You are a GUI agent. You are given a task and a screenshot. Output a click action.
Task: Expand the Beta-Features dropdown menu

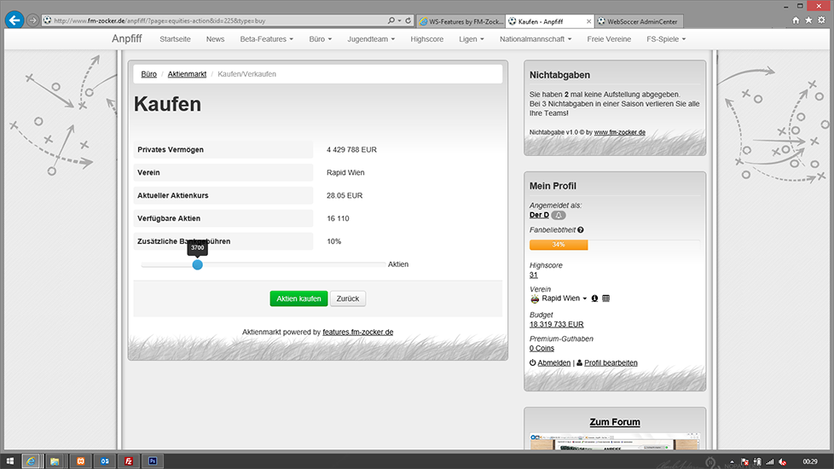(266, 38)
